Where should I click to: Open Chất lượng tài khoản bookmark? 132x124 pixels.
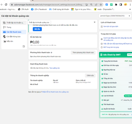(x=59, y=9)
